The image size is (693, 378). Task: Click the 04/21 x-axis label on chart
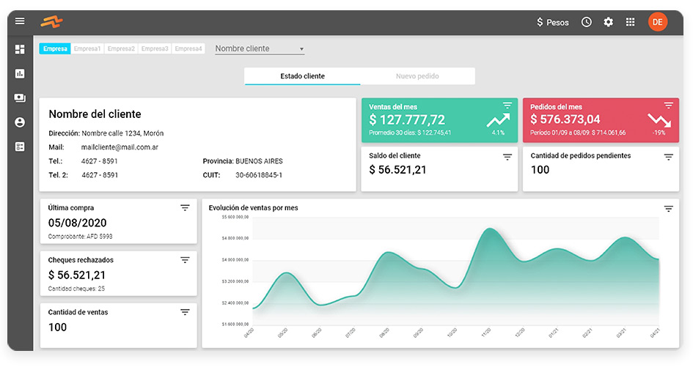(x=655, y=333)
